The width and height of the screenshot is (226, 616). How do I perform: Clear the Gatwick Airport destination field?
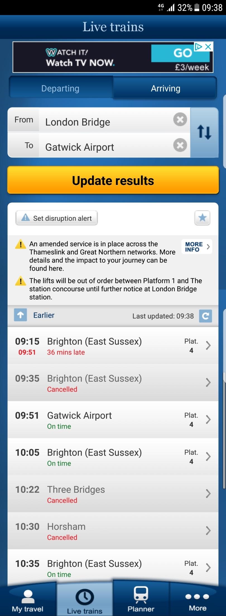(180, 145)
